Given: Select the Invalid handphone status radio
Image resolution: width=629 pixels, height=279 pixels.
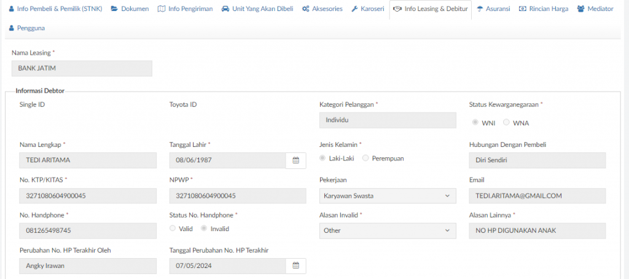Looking at the screenshot, I should (x=204, y=229).
